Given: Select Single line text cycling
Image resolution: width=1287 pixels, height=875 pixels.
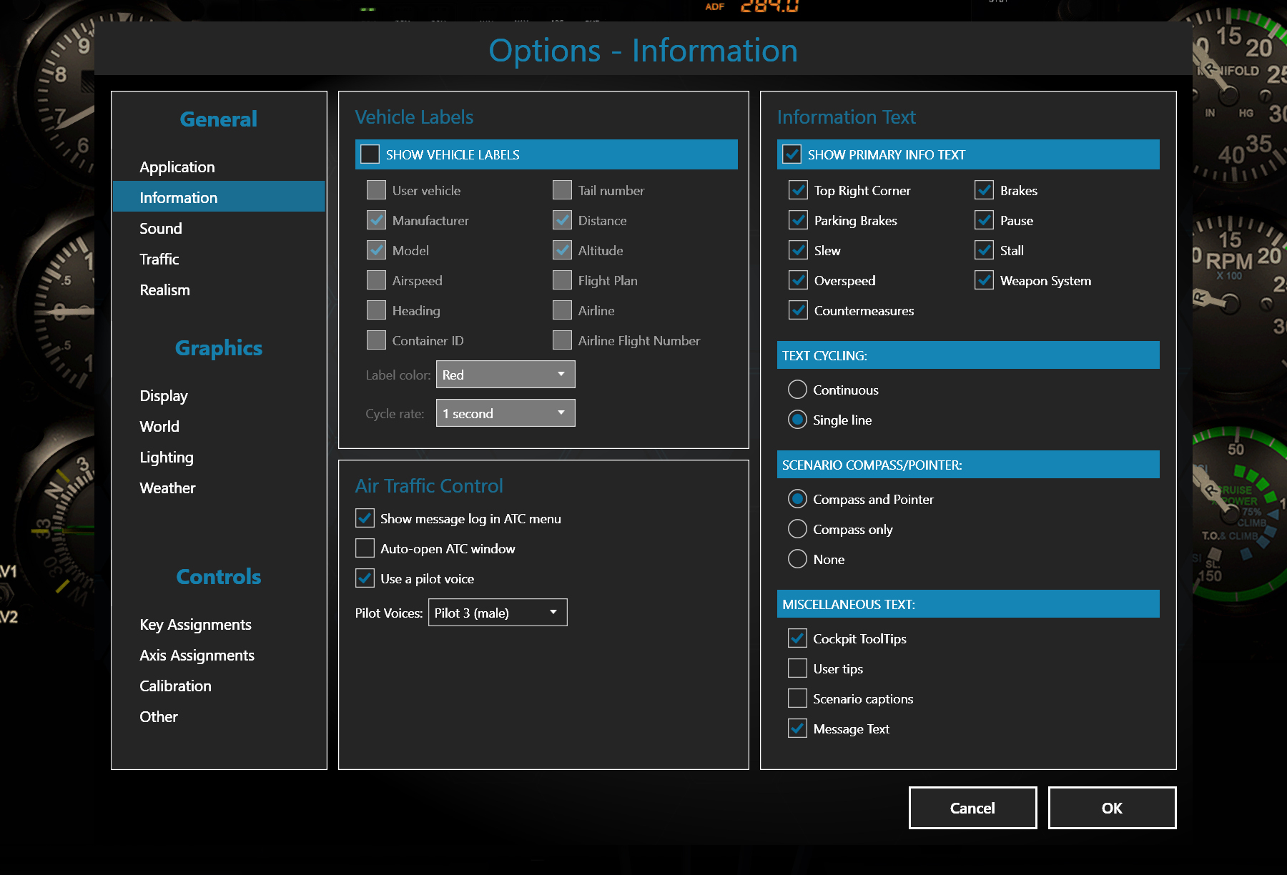Looking at the screenshot, I should pyautogui.click(x=797, y=420).
